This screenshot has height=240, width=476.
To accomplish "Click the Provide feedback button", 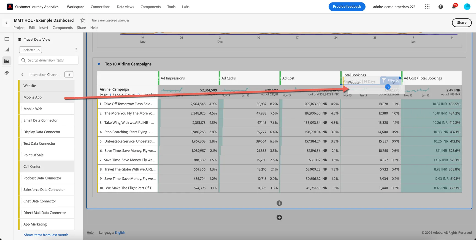I will coord(347,7).
